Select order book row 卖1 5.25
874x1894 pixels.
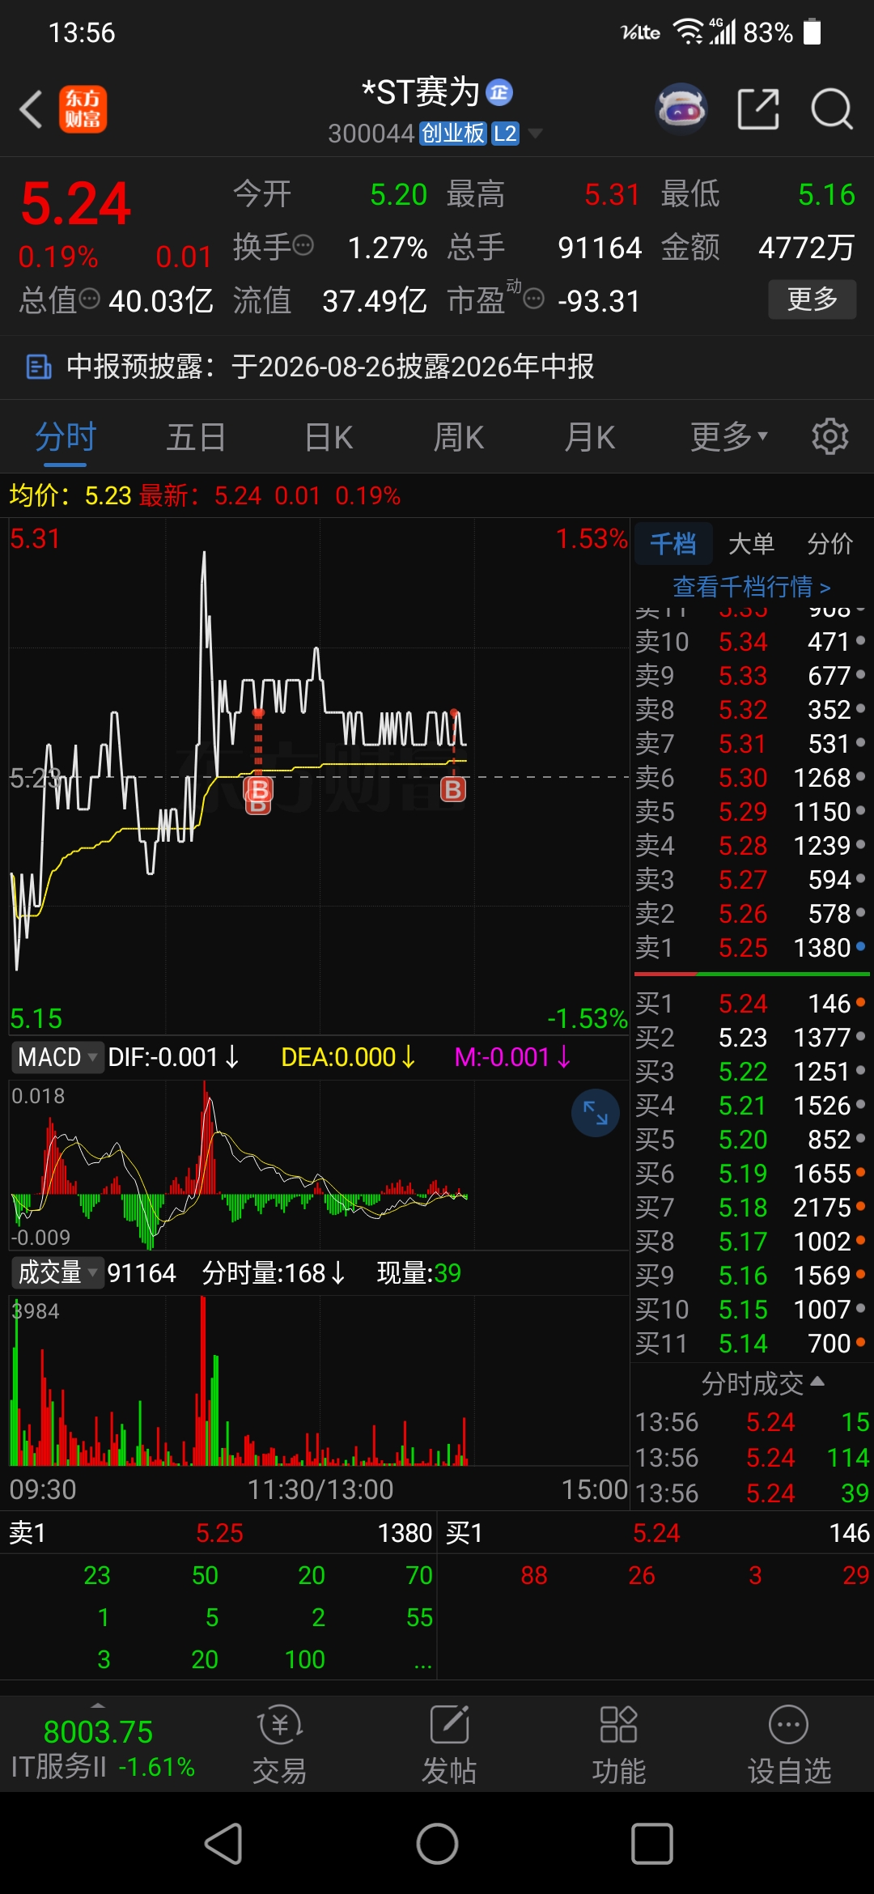(x=751, y=948)
